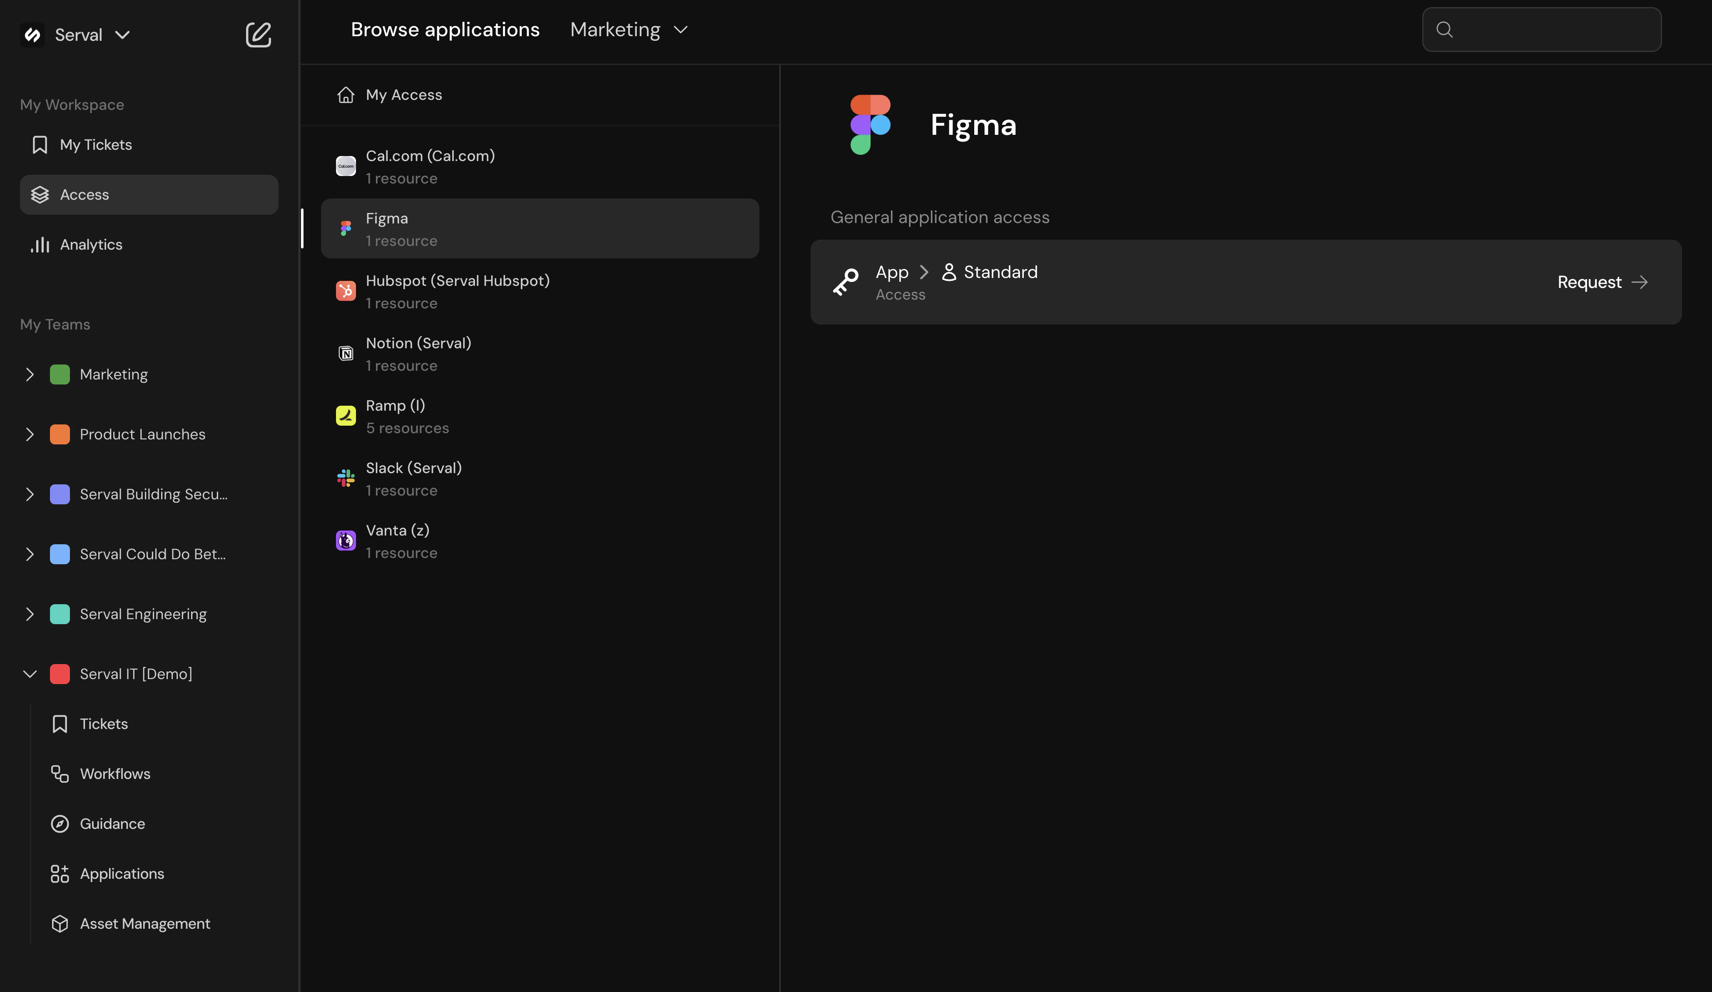Viewport: 1712px width, 992px height.
Task: Expand the Marketing team section
Action: (29, 374)
